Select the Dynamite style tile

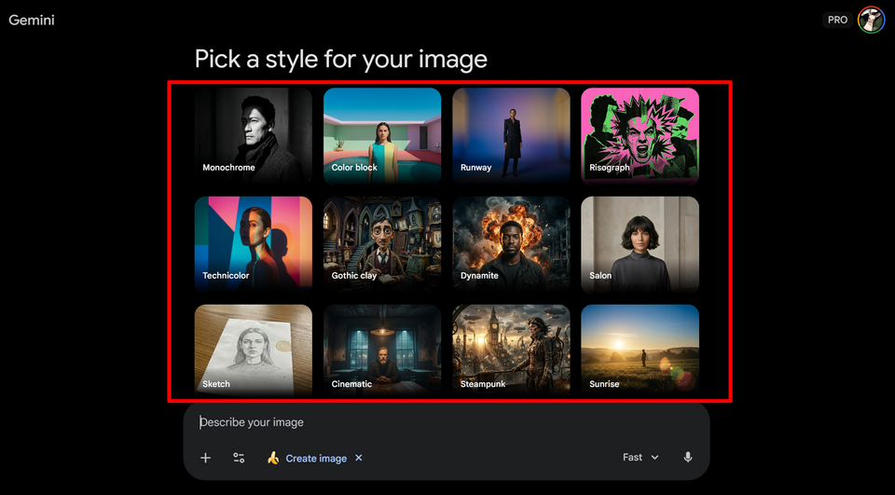tap(511, 242)
